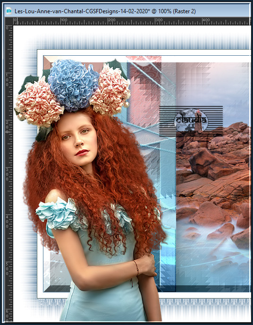Click the cursor position marker on the vertical ruler

pyautogui.click(x=8, y=132)
